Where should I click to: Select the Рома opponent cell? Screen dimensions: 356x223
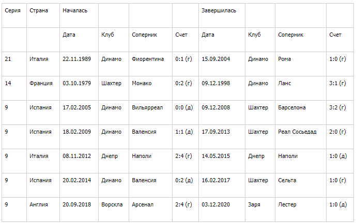285,59
